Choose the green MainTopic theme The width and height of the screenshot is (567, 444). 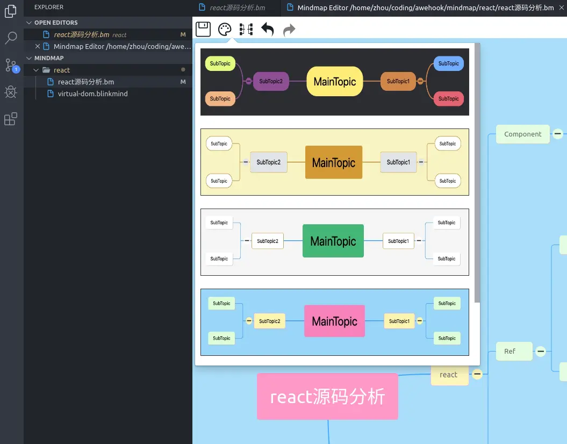coord(335,242)
